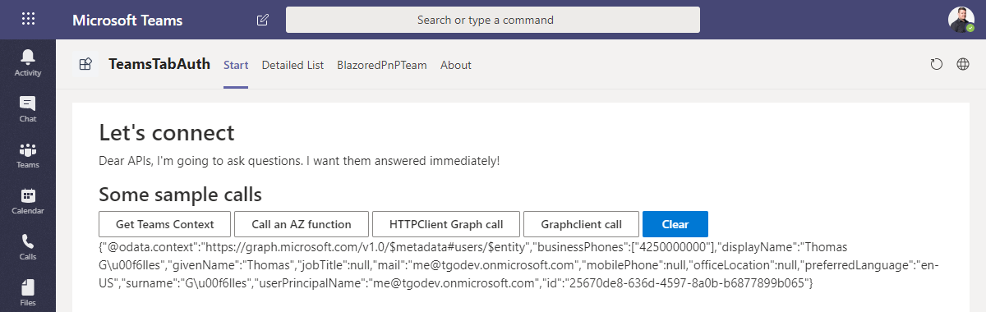Focus the Search or type a command box
Viewport: 986px width, 312px height.
pyautogui.click(x=493, y=20)
